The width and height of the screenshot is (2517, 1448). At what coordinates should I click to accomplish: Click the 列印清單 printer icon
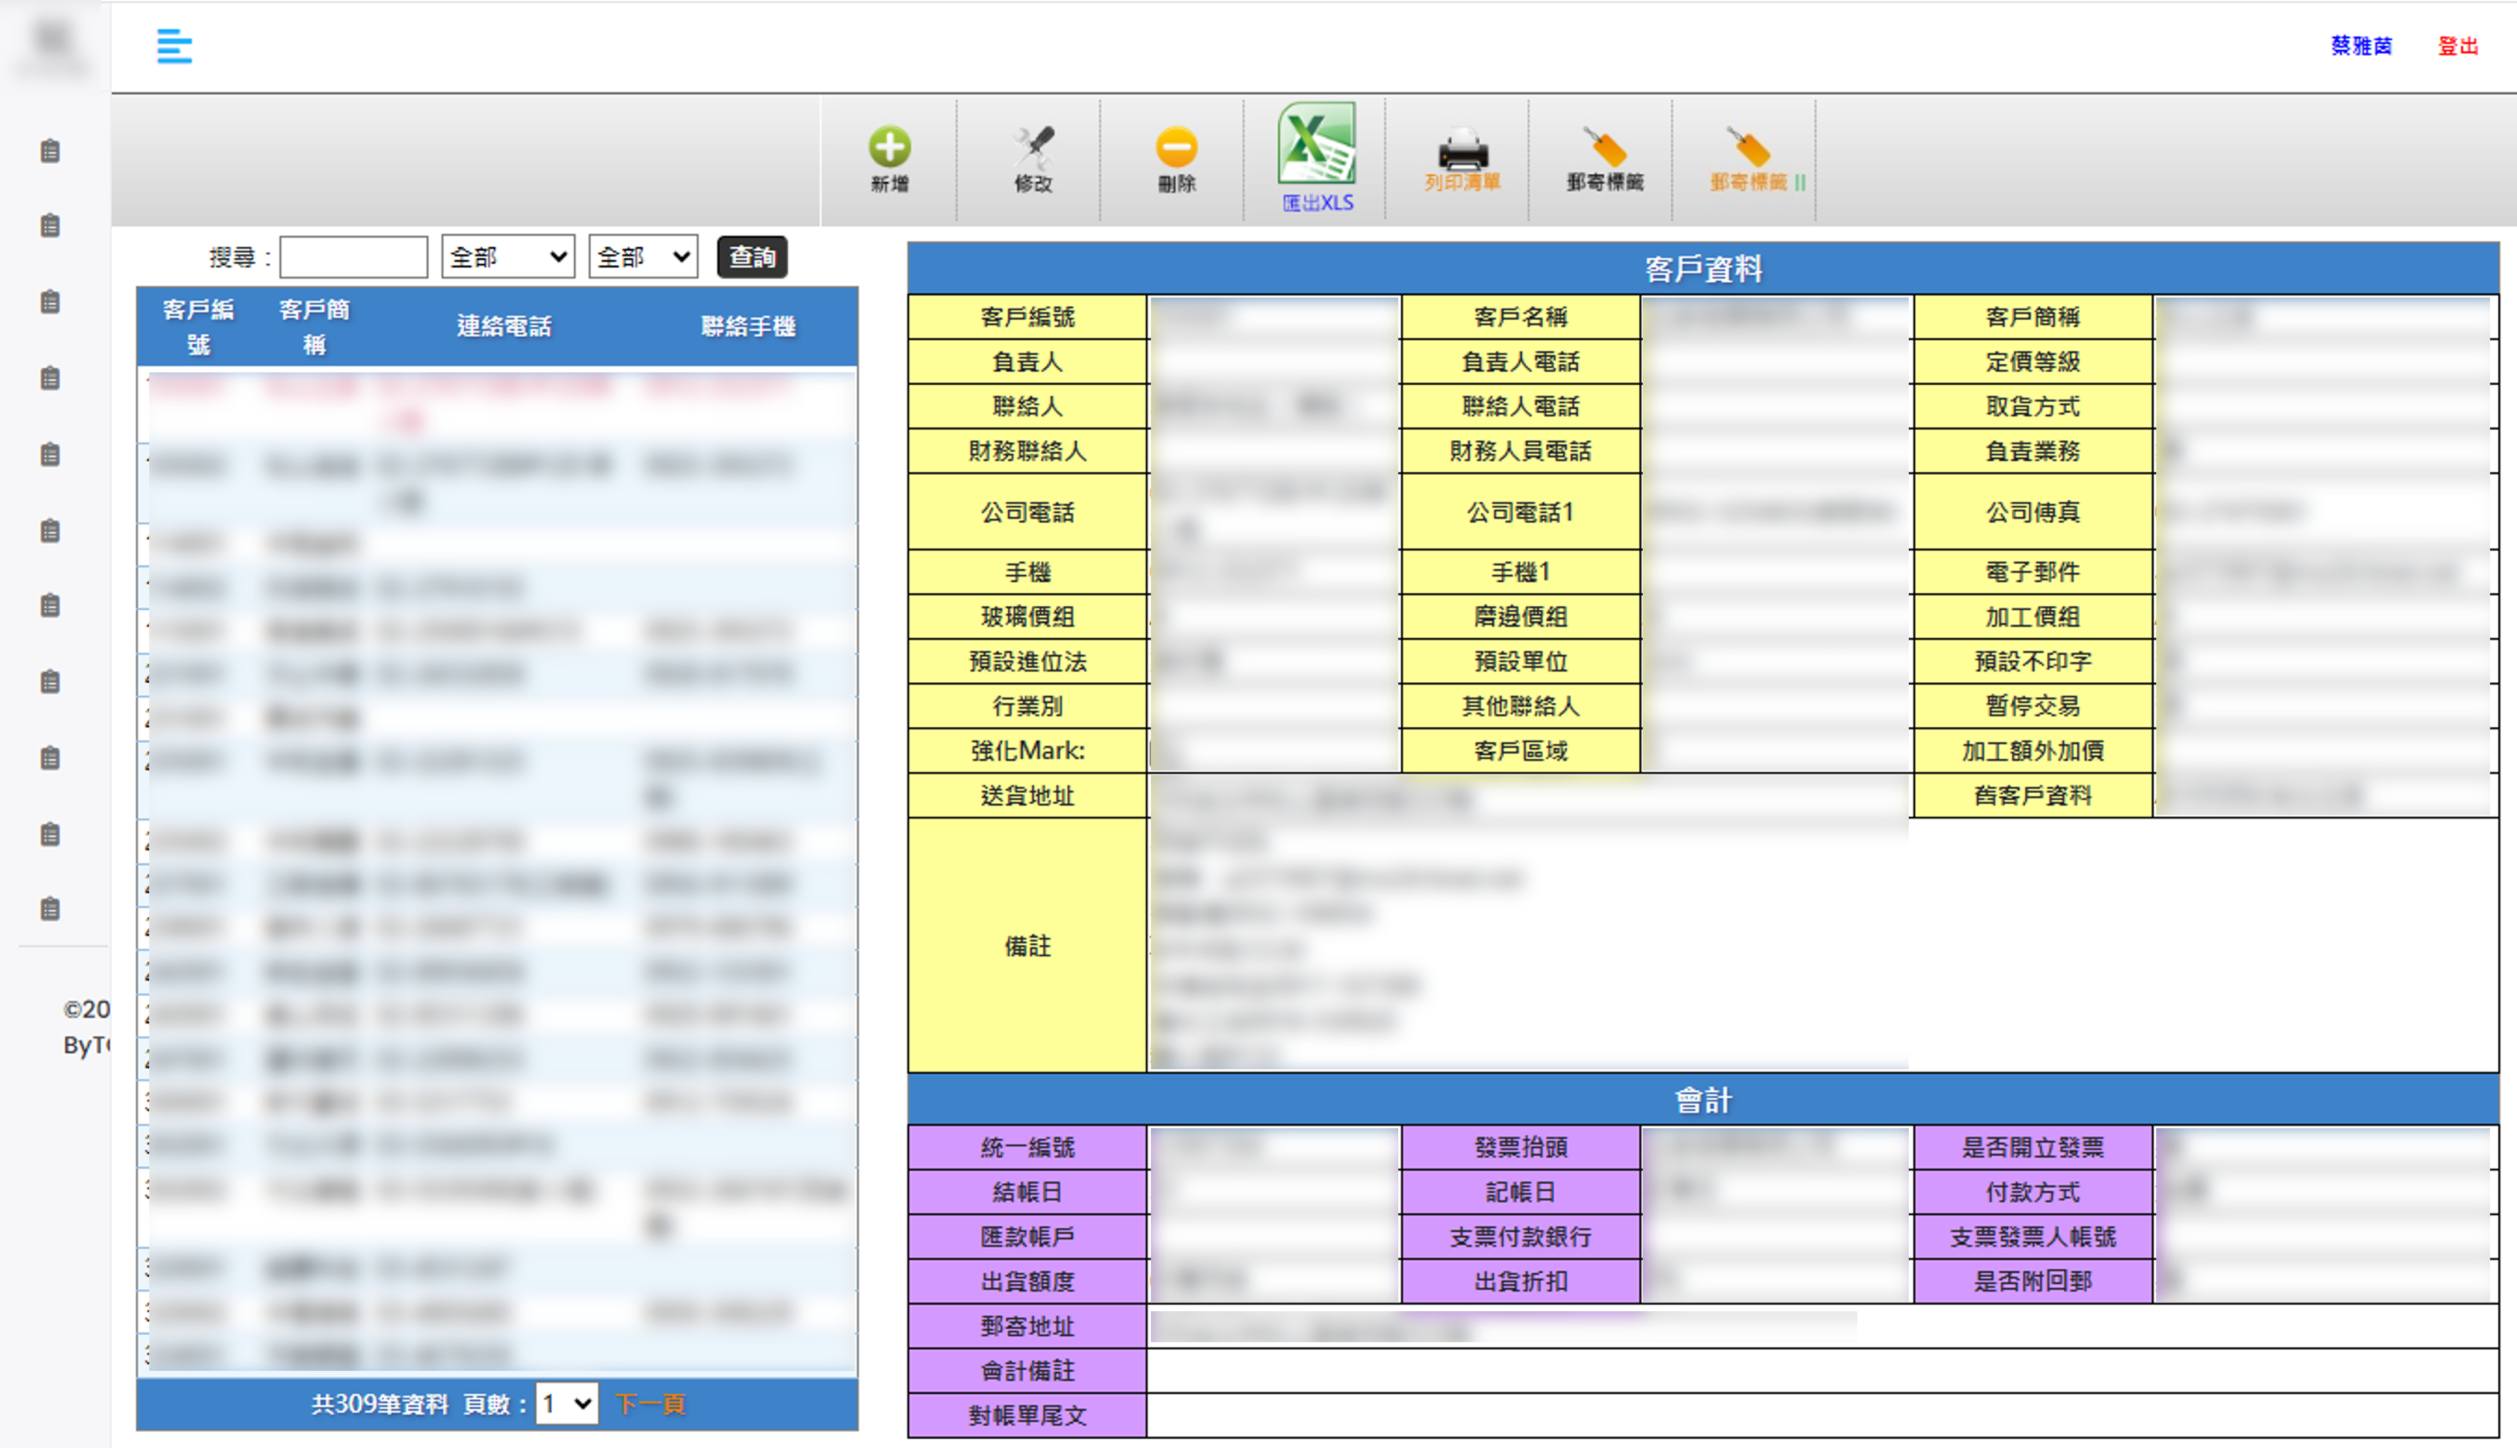pos(1463,149)
